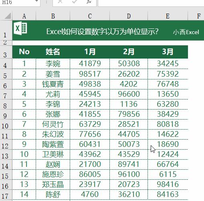Click the cell with value 43529

click(x=129, y=154)
